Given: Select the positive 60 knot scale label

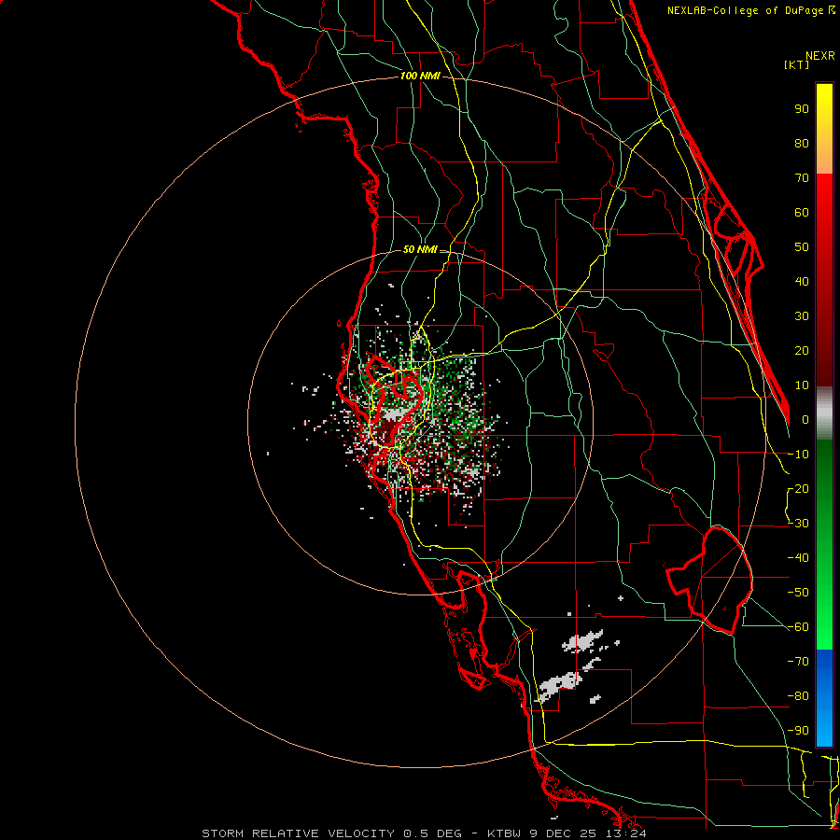Looking at the screenshot, I should click(802, 212).
